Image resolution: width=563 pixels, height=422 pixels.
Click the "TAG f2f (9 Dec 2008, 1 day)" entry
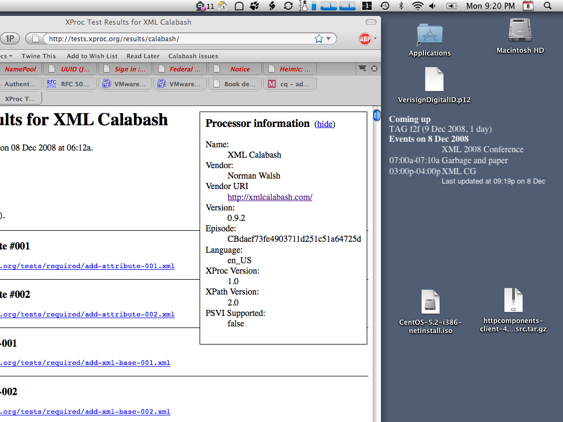click(x=440, y=129)
